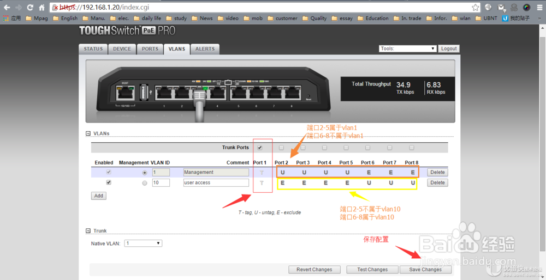Open the mail extension icon in toolbar
Screen dimensions: 546x280
501,7
